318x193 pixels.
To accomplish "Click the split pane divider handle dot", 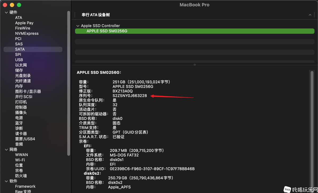I will (195, 65).
